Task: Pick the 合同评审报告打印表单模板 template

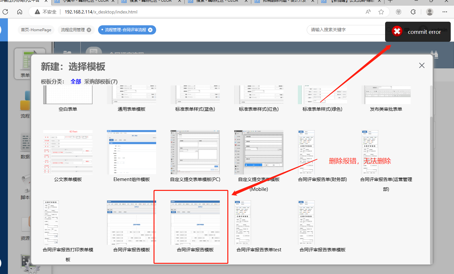Action: pos(68,232)
